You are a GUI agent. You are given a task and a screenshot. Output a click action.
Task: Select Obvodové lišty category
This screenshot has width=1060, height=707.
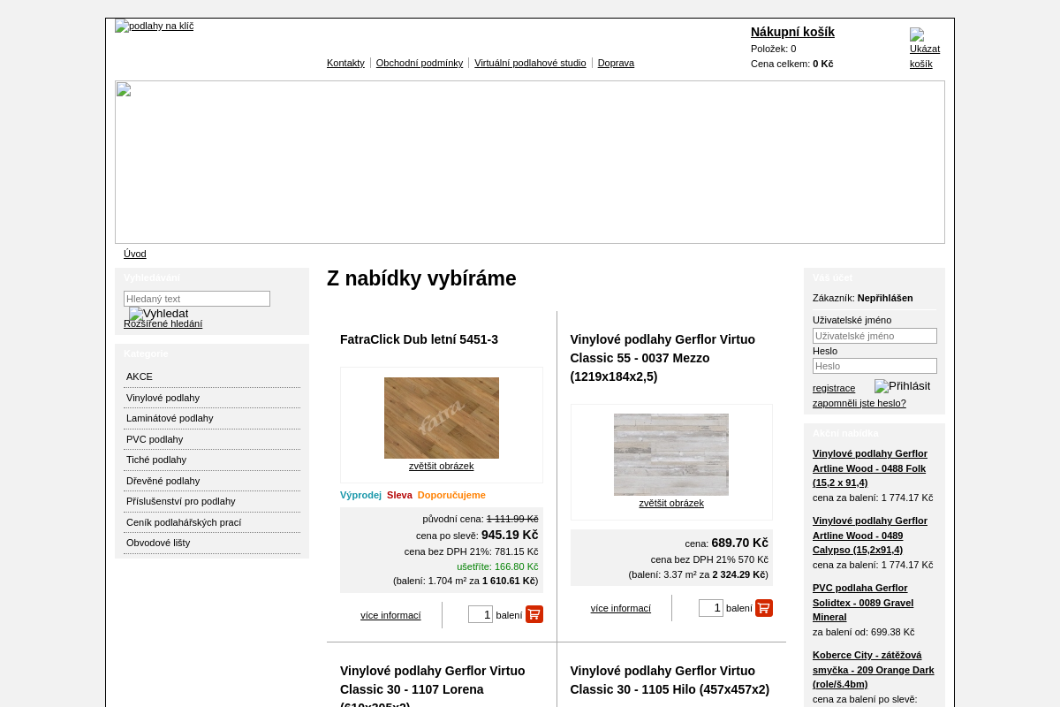[212, 543]
